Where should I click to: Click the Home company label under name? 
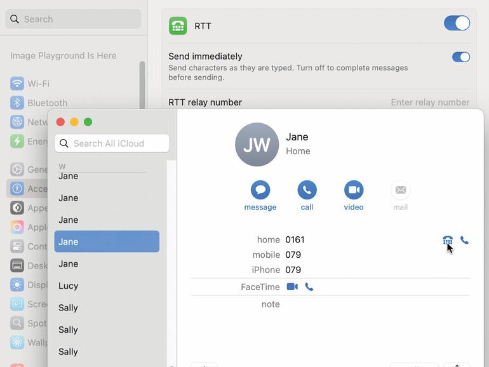point(298,151)
